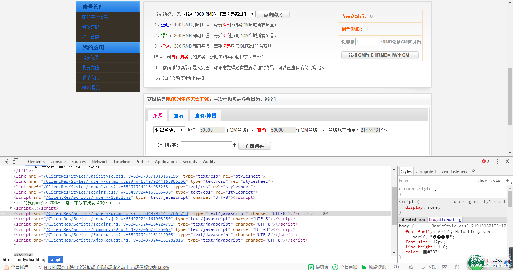This screenshot has width=513, height=270.
Task: Toggle the device toolbar icon in DevTools
Action: pos(15,161)
